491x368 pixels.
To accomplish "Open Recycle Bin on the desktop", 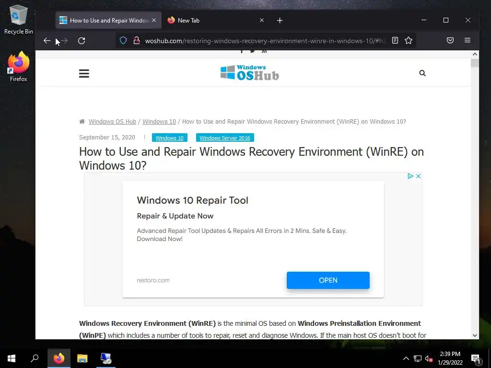I will tap(19, 20).
